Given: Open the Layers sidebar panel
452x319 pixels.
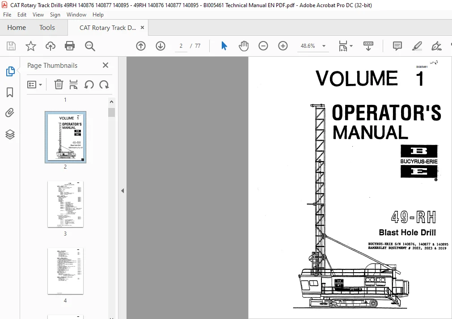Looking at the screenshot, I should [10, 134].
